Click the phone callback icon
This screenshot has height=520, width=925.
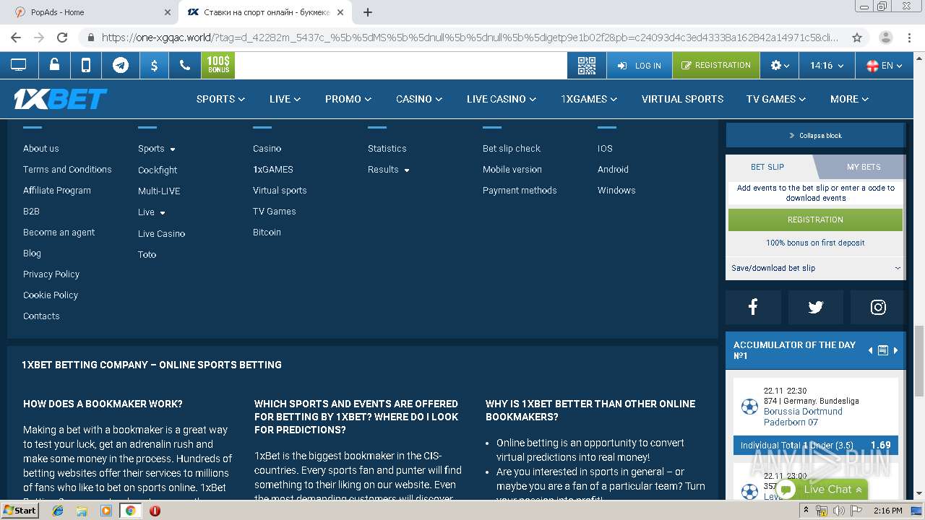click(x=185, y=65)
